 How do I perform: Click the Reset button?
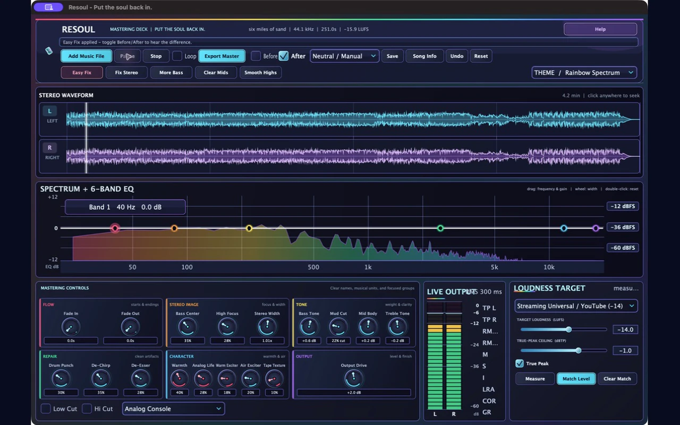coord(481,56)
